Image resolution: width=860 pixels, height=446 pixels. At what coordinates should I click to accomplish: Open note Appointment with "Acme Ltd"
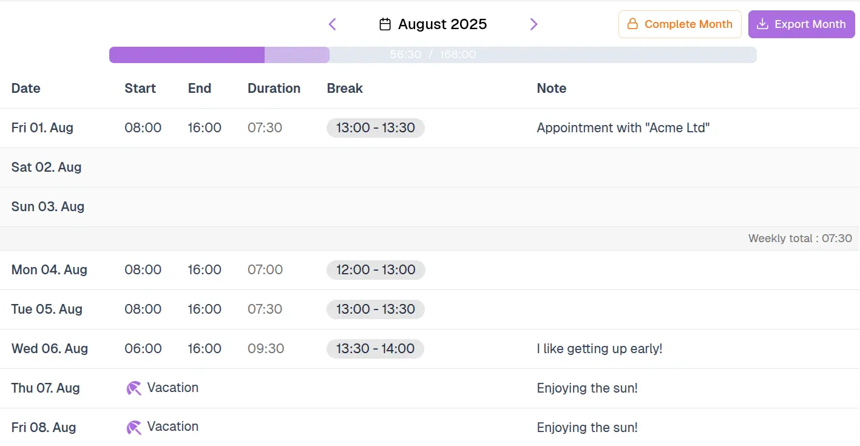(x=623, y=128)
